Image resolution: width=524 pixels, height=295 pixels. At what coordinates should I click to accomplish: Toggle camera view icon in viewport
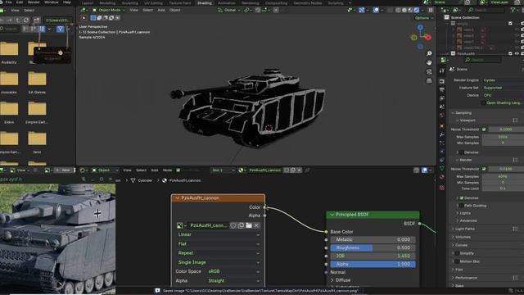click(429, 71)
